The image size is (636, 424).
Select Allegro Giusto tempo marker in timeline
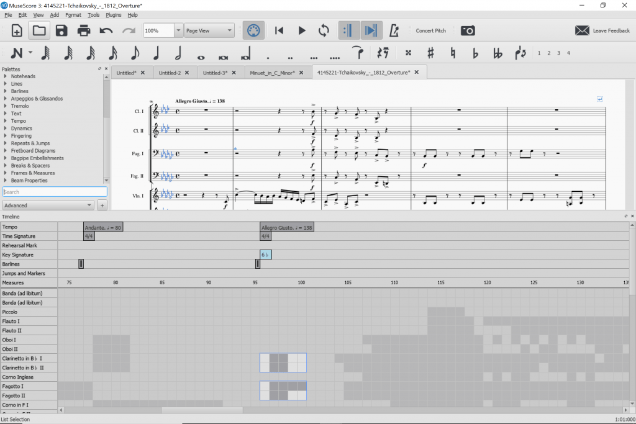pos(287,227)
